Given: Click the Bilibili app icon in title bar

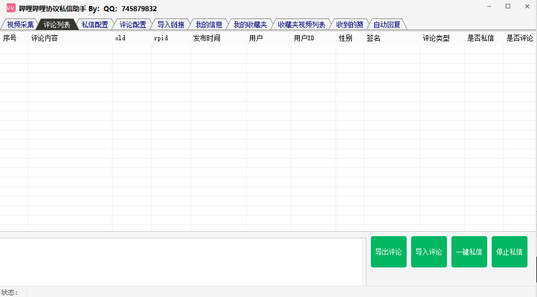Looking at the screenshot, I should click(11, 8).
